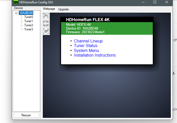Open Tuner3 from the device tree
Viewport: 177px width, 123px height.
(28, 29)
